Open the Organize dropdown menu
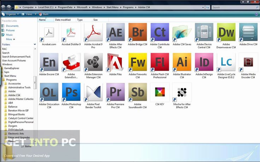The width and height of the screenshot is (260, 162). pos(10,14)
